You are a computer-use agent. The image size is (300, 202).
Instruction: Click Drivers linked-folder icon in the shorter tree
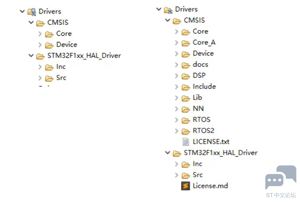(x=31, y=12)
